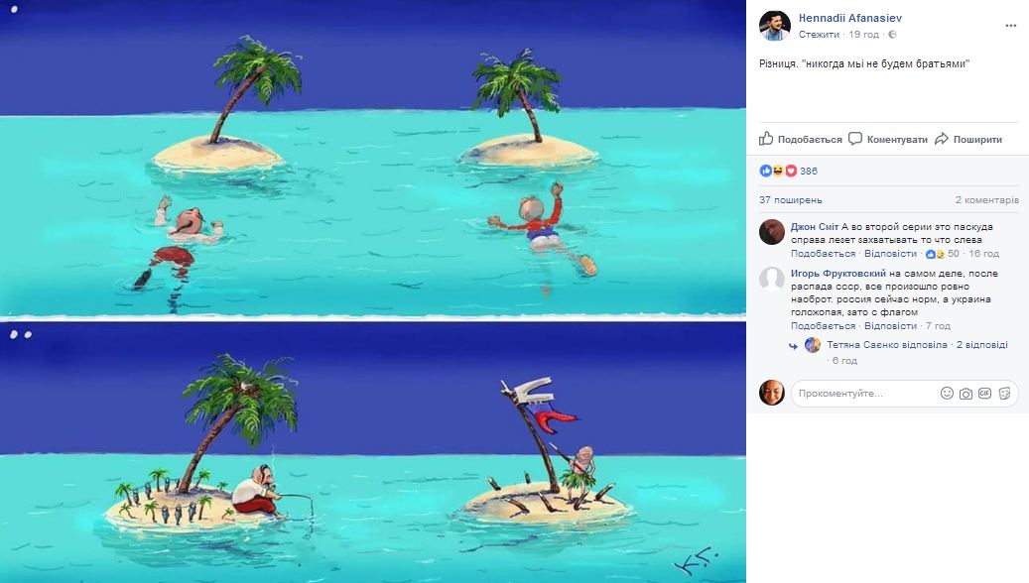The image size is (1029, 583).
Task: Open Hennadii Afanasiev's profile name link
Action: pyautogui.click(x=850, y=18)
